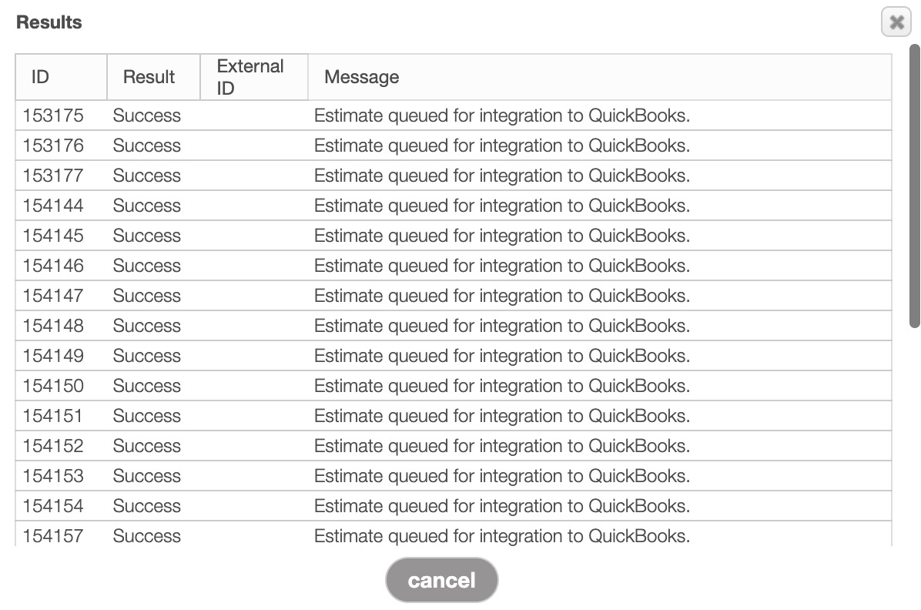Click the Success result for 154152
This screenshot has width=921, height=610.
tap(147, 446)
